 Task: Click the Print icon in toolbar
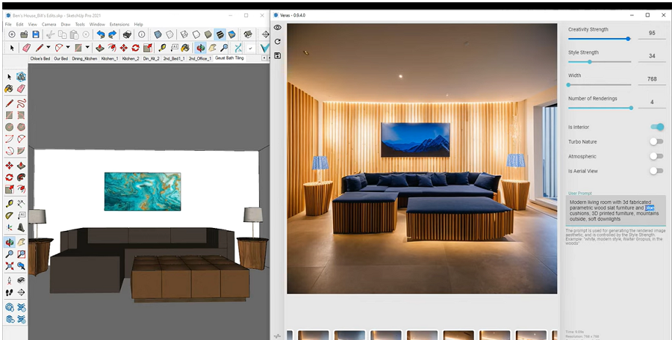tap(127, 34)
